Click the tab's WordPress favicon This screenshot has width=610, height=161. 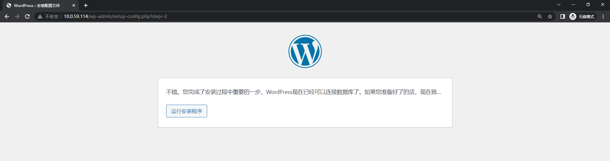[x=9, y=5]
